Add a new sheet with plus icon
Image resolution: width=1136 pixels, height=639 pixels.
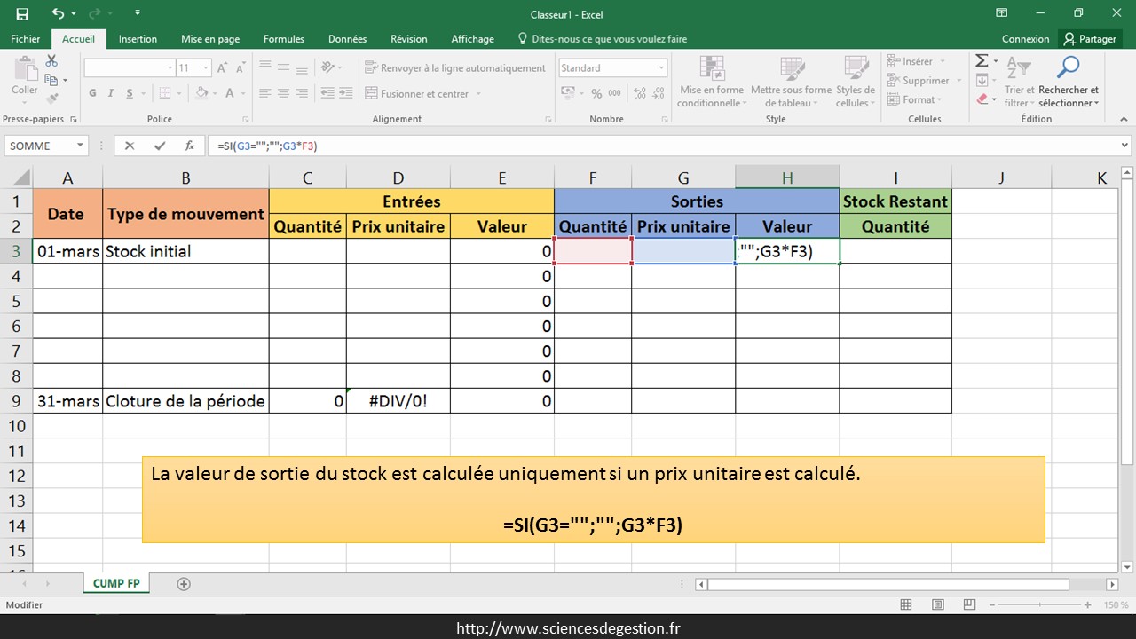point(184,584)
